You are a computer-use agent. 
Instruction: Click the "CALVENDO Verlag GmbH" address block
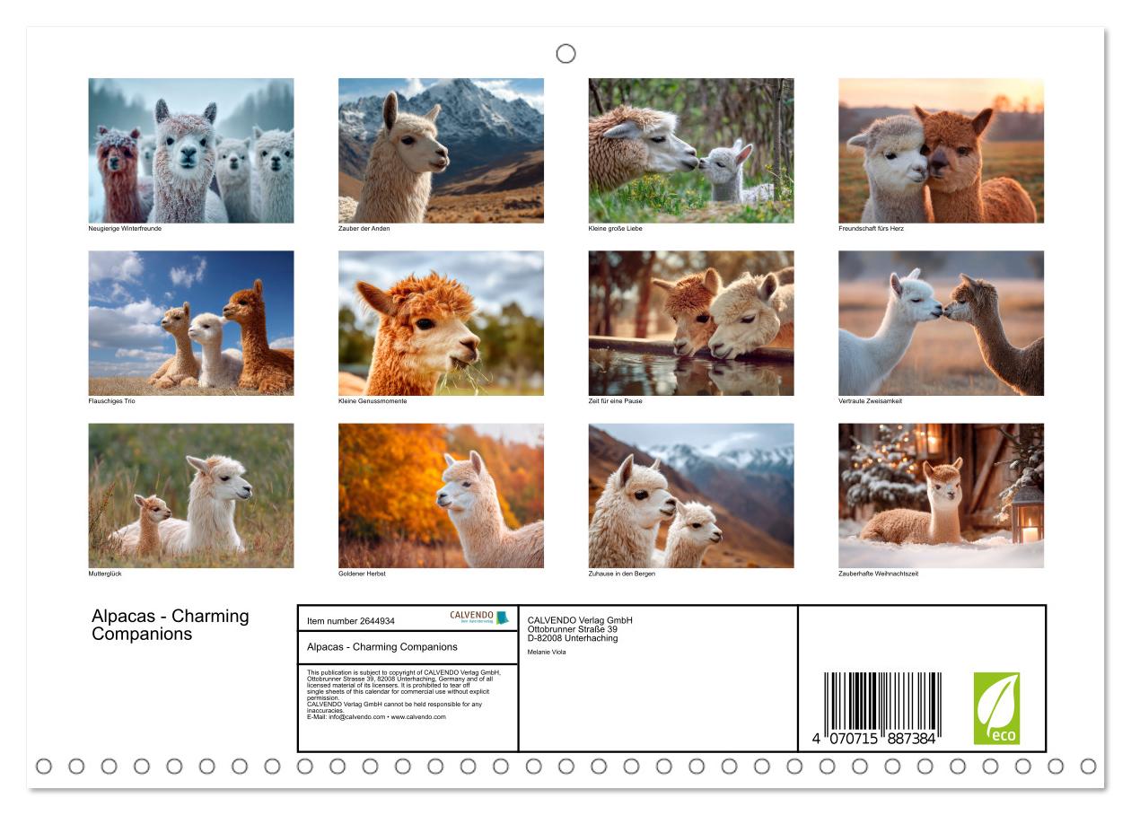pos(580,628)
